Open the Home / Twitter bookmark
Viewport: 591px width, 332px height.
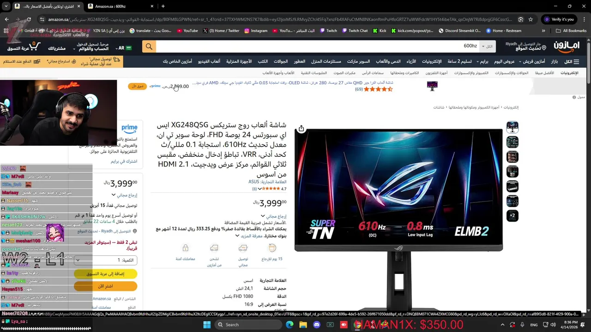coord(221,30)
